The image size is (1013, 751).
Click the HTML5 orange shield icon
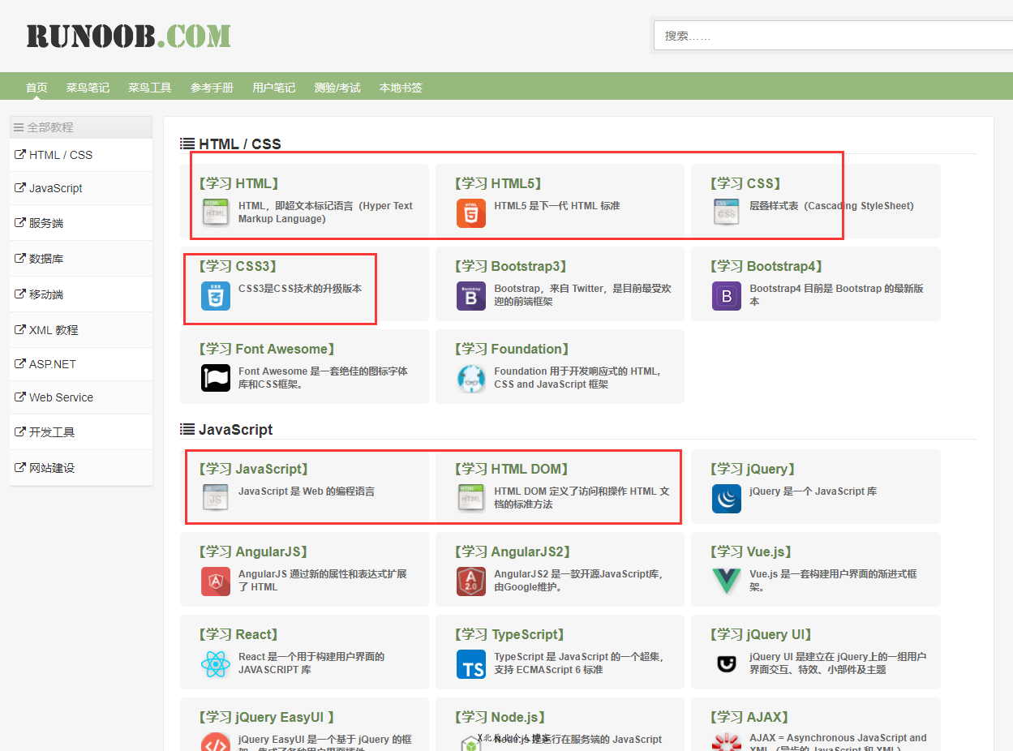click(470, 212)
